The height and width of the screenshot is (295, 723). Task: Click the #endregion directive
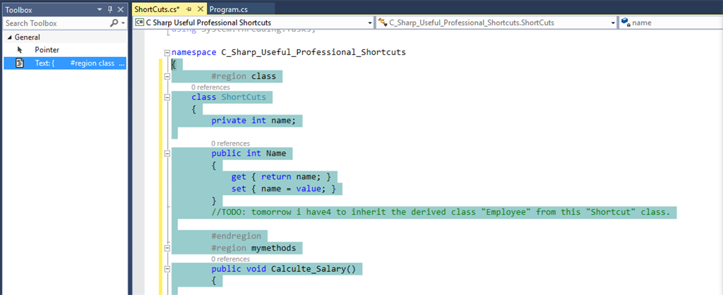coord(237,236)
